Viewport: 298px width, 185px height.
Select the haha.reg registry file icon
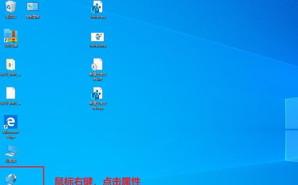[x=97, y=7]
